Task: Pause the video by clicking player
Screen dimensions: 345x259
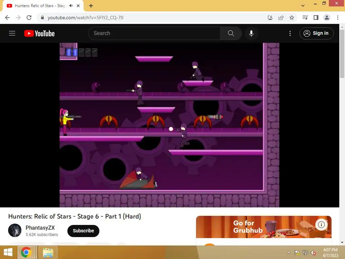Action: (x=169, y=125)
